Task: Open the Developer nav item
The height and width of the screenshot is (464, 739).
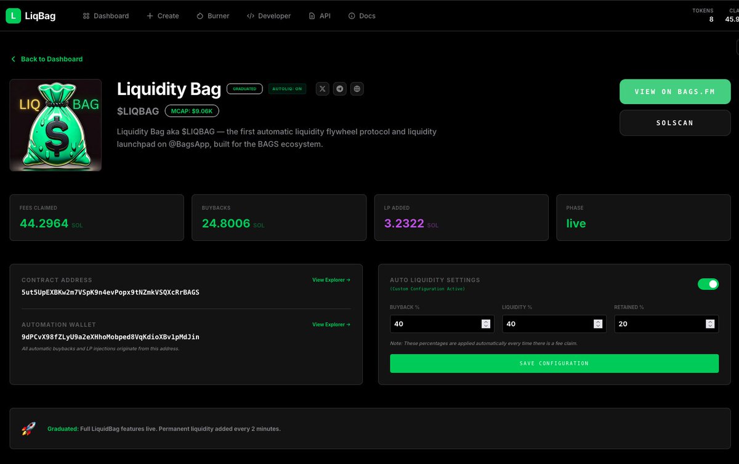Action: click(269, 16)
